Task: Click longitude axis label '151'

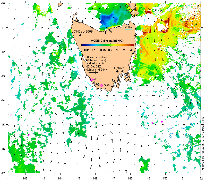Action: (x=183, y=178)
